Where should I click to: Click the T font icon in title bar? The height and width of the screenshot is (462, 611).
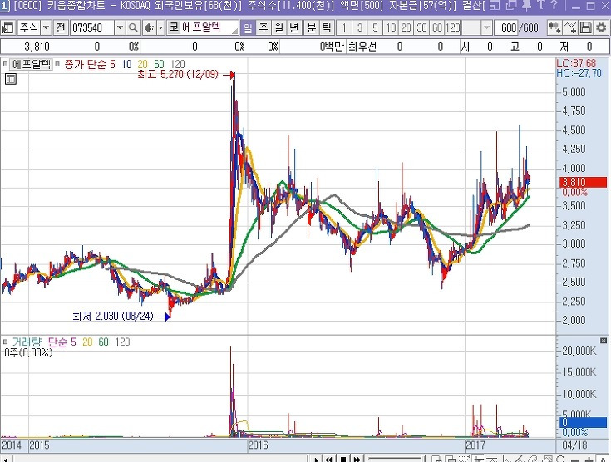pos(540,6)
